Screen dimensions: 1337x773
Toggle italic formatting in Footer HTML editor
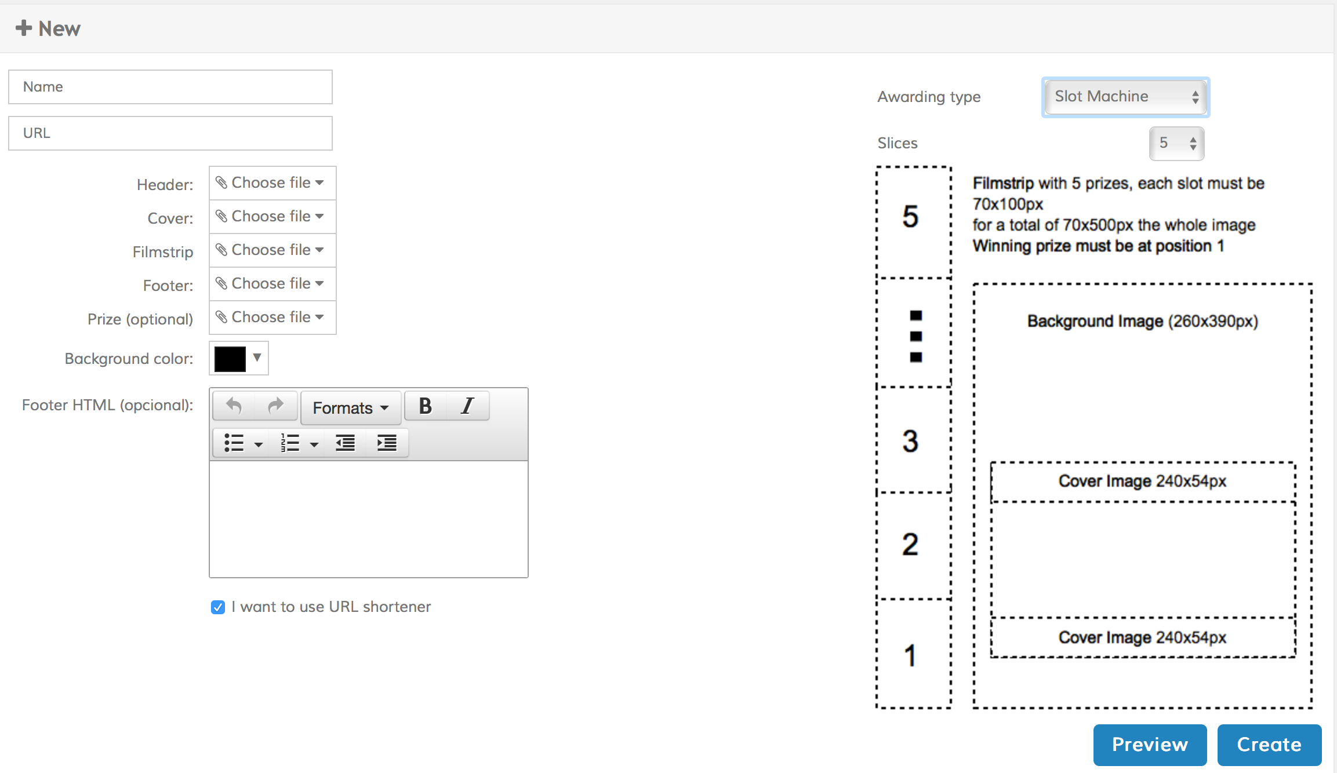[467, 406]
